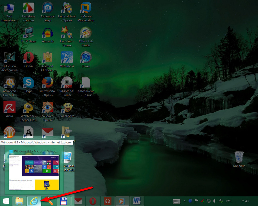Show hidden system tray icons
The width and height of the screenshot is (258, 206).
pyautogui.click(x=184, y=201)
